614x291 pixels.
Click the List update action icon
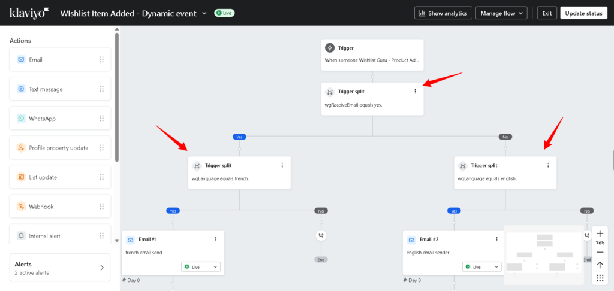pyautogui.click(x=21, y=177)
